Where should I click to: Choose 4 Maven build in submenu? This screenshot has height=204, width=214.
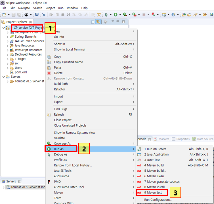pyautogui.click(x=175, y=165)
